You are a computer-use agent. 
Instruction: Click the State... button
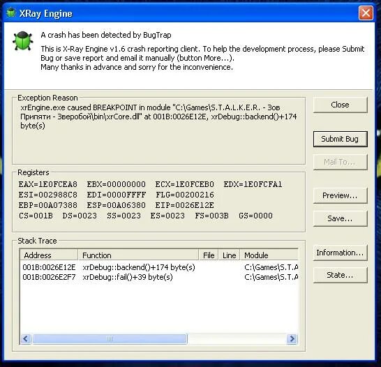coord(340,275)
